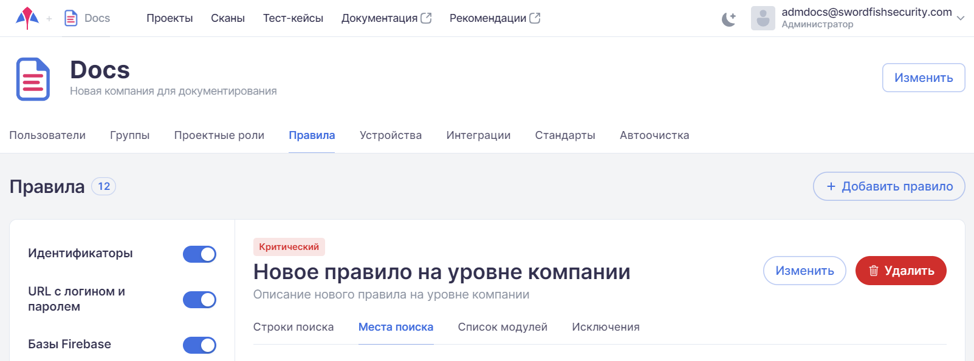Click the external link icon beside Рекомендации
974x361 pixels.
(535, 18)
